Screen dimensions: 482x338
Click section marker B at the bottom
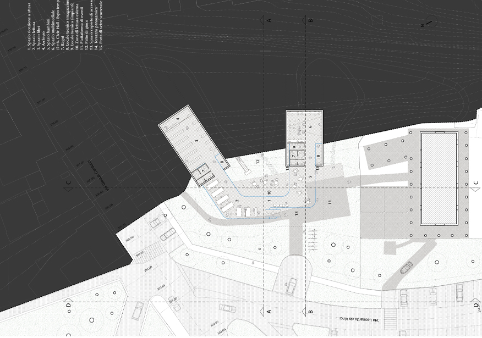[311, 312]
